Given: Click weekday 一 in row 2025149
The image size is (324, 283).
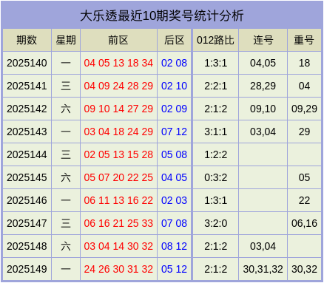Looking at the screenshot, I should tap(66, 269).
